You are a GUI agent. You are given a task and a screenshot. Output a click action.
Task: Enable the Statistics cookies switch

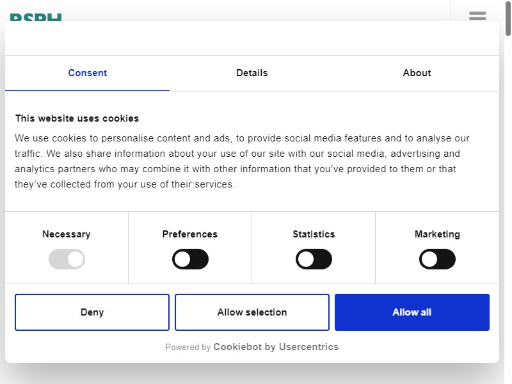point(314,259)
